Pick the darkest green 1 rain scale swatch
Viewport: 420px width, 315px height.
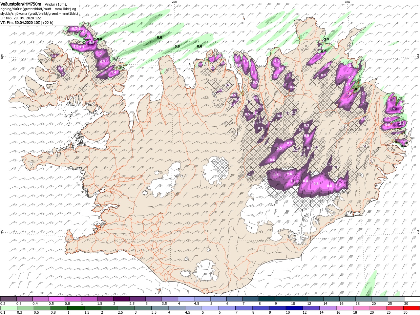pos(76,308)
